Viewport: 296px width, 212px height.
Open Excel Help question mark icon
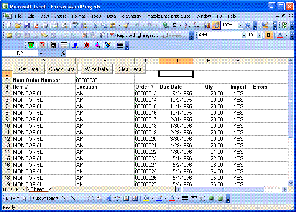248,25
